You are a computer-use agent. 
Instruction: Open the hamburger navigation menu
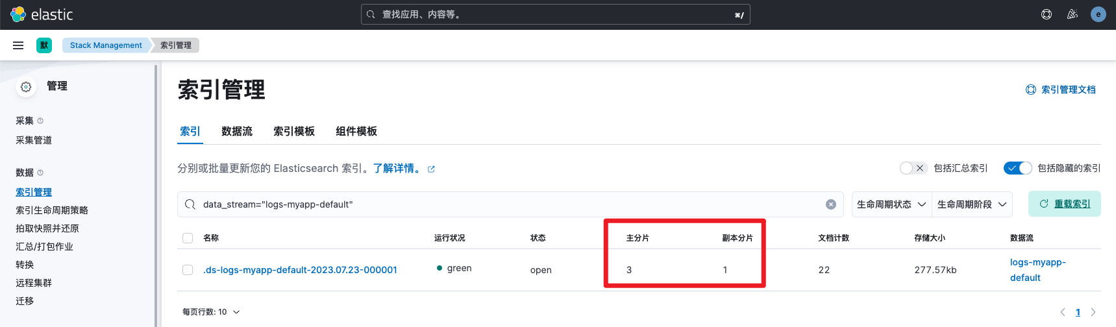[x=18, y=45]
